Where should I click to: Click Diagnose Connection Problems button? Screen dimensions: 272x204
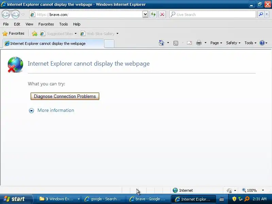click(65, 96)
